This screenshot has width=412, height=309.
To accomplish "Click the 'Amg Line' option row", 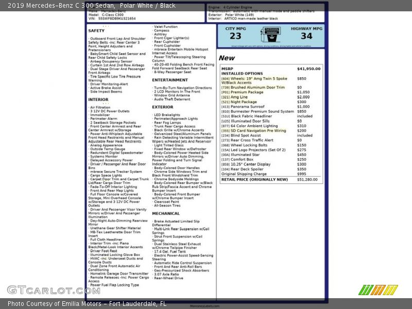I will point(265,97).
